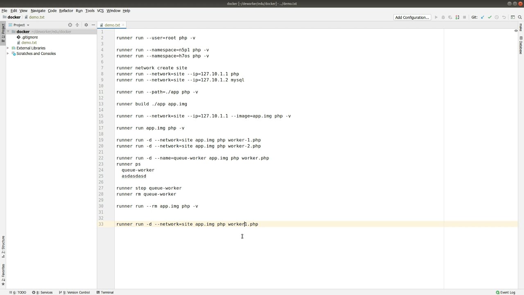
Task: Click the Run with Coverage icon
Action: [x=450, y=17]
